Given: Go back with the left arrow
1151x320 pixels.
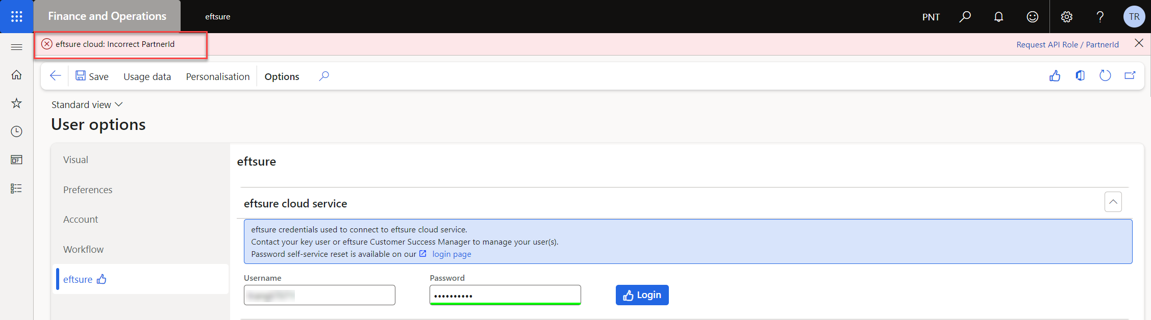Looking at the screenshot, I should point(56,76).
